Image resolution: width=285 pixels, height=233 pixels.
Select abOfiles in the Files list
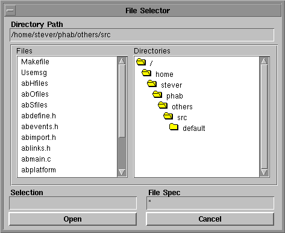[x=35, y=94]
